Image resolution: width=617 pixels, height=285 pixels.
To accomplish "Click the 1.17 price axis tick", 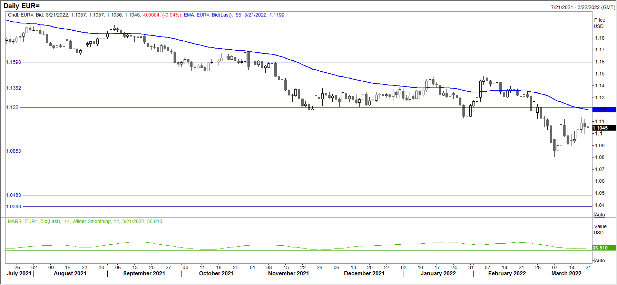I will (x=600, y=50).
